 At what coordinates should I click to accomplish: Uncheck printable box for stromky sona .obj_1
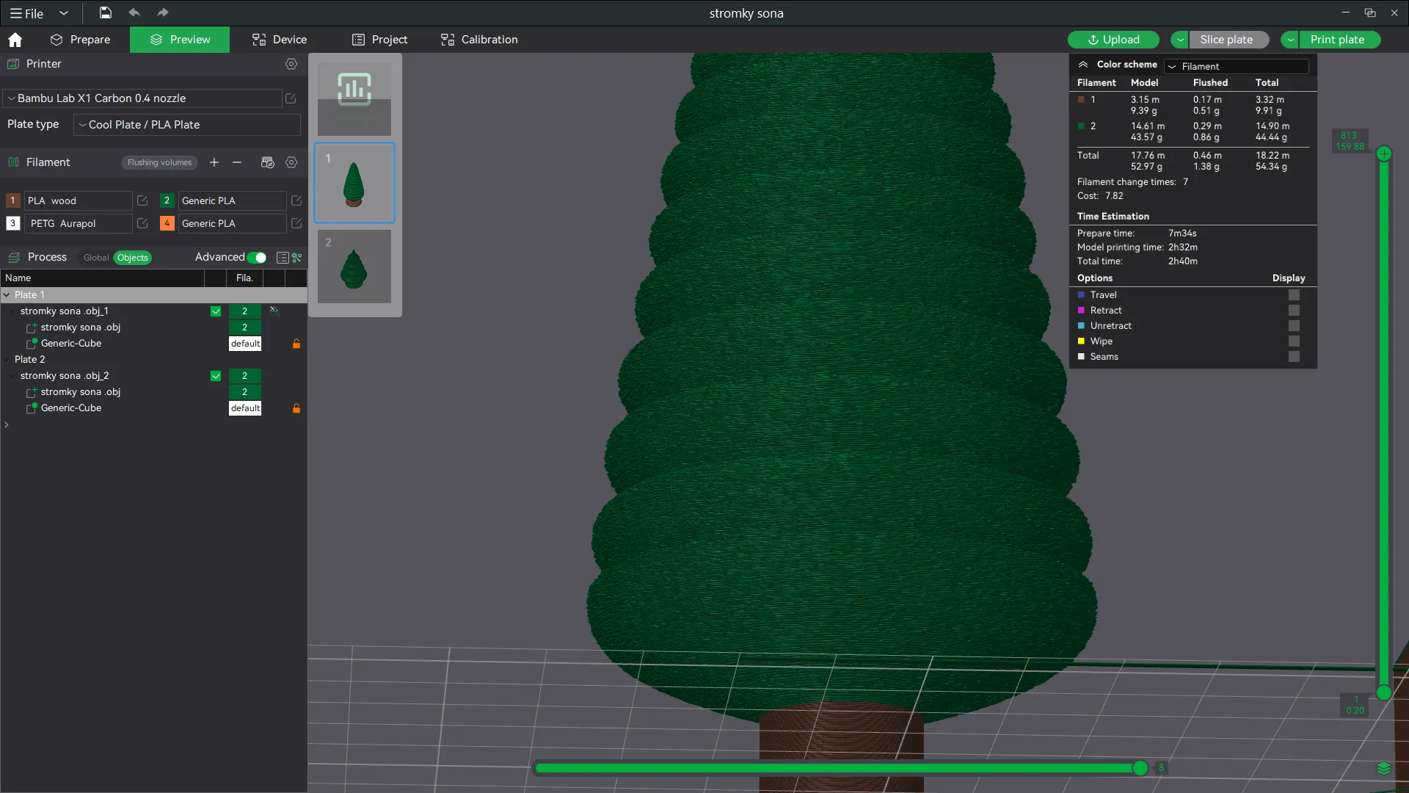(x=216, y=311)
